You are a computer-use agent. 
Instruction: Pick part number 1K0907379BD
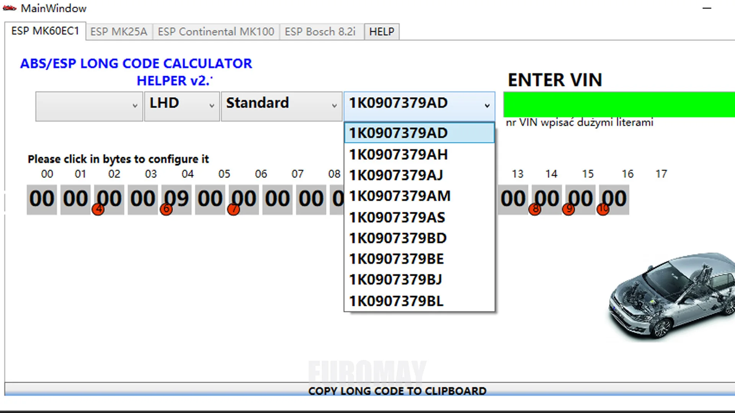pos(419,238)
